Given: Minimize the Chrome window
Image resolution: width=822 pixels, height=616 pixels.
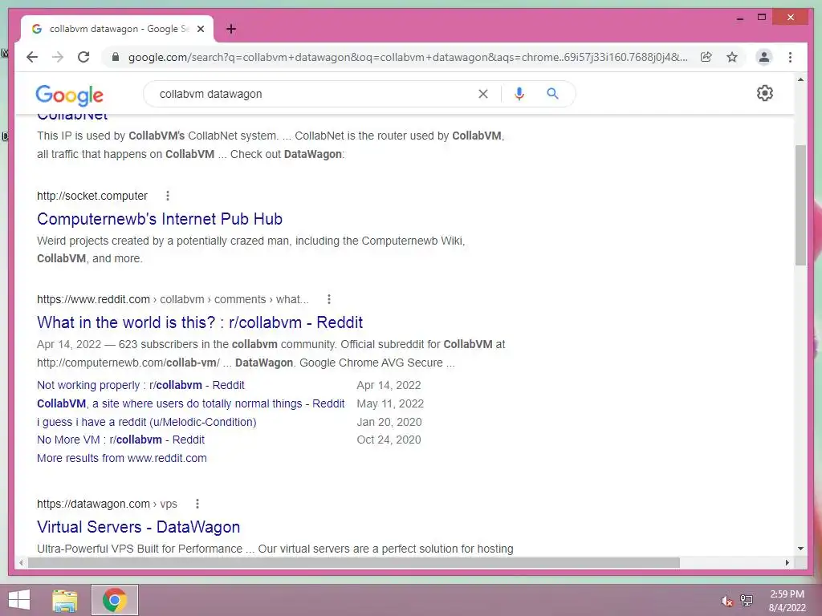Looking at the screenshot, I should (x=739, y=18).
